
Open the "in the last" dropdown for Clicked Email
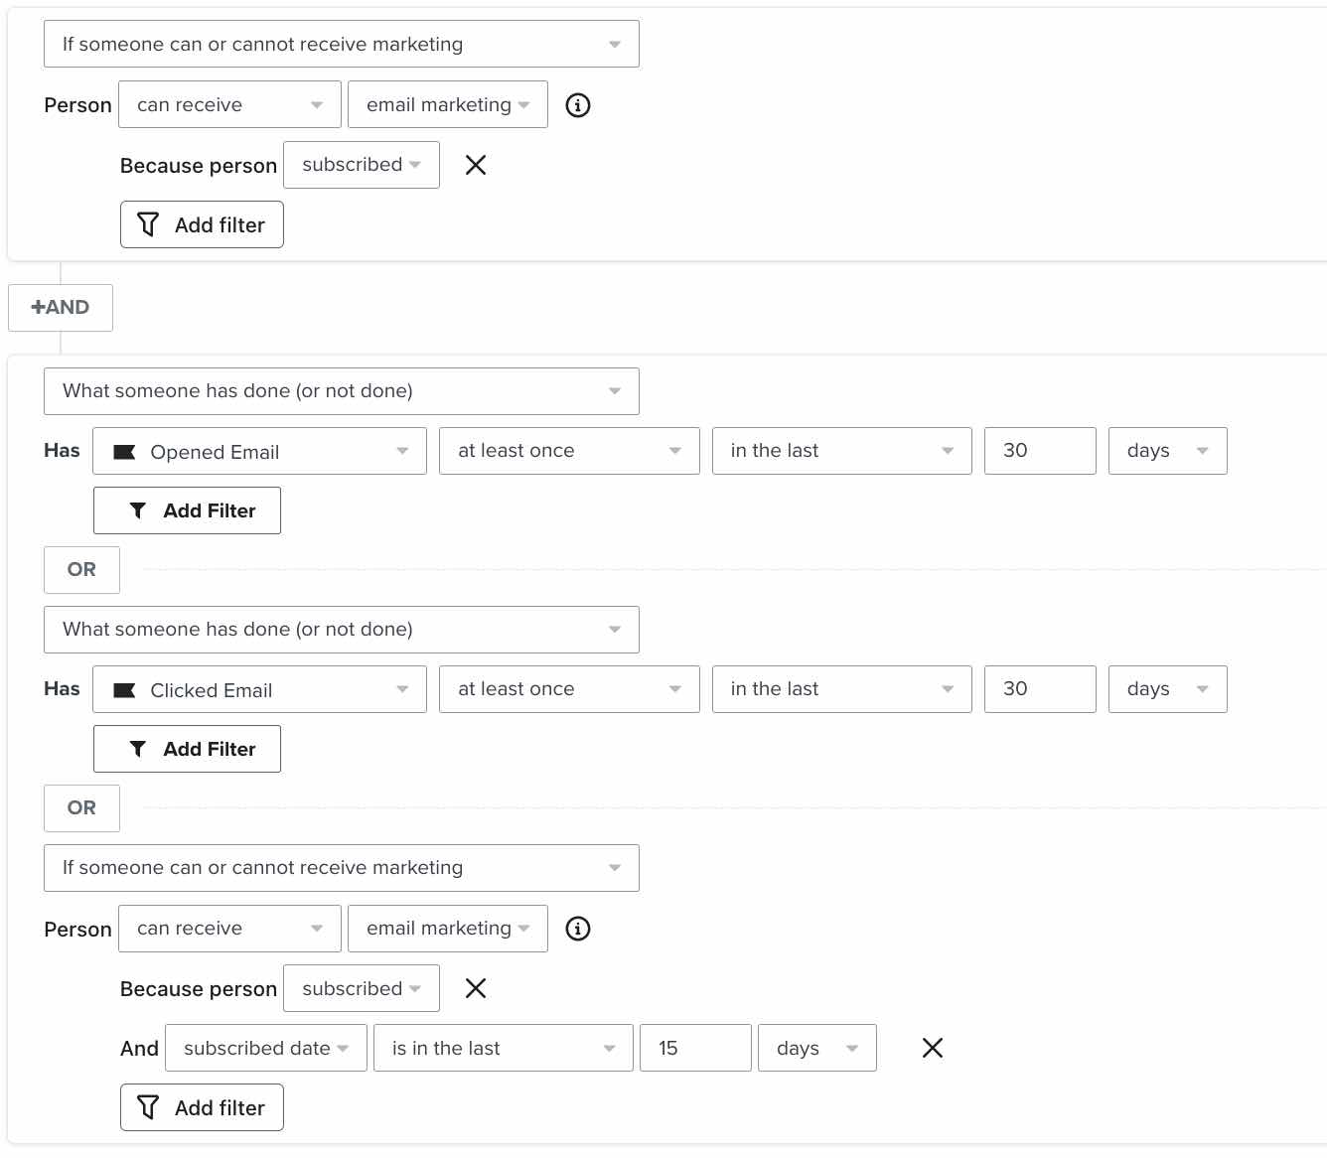841,689
